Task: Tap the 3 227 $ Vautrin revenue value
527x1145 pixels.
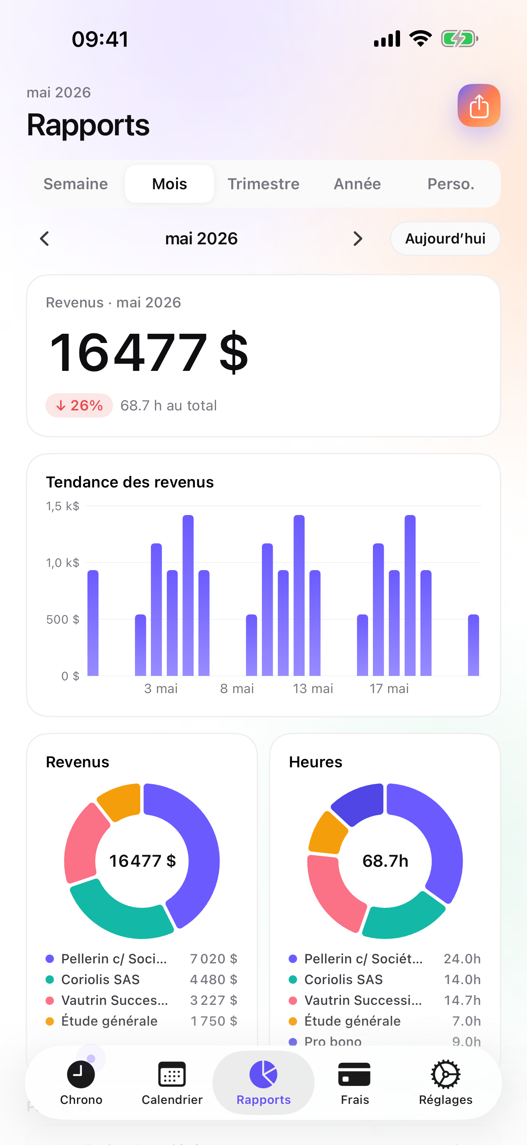Action: 214,1000
